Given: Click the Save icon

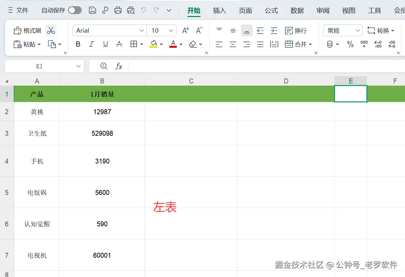Looking at the screenshot, I should 93,10.
